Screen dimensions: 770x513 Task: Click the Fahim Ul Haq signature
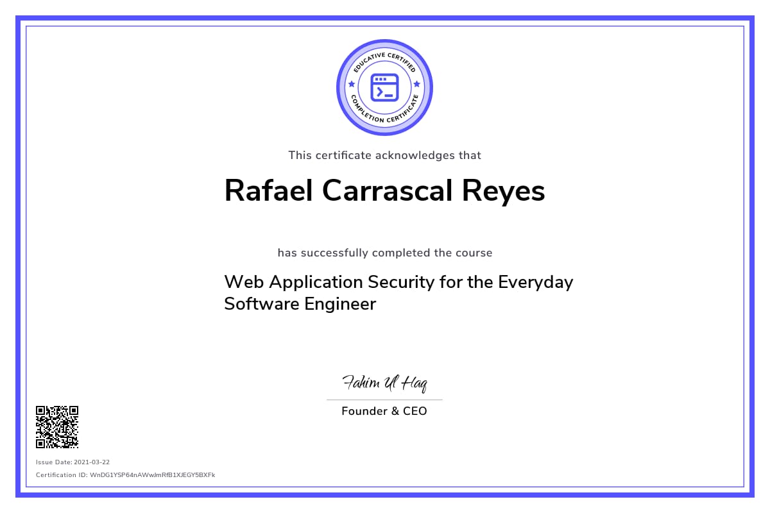[384, 383]
